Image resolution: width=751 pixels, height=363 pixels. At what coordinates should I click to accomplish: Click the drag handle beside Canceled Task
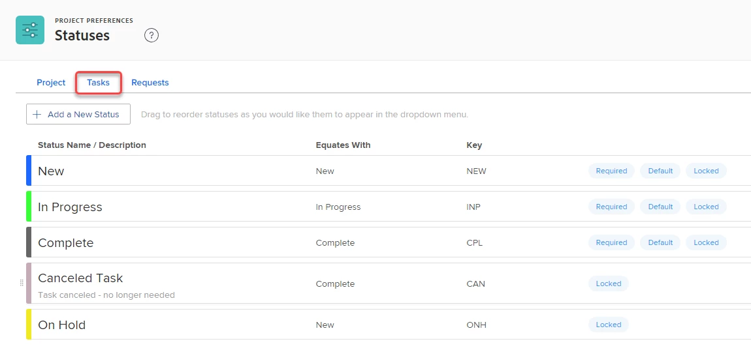coord(22,283)
